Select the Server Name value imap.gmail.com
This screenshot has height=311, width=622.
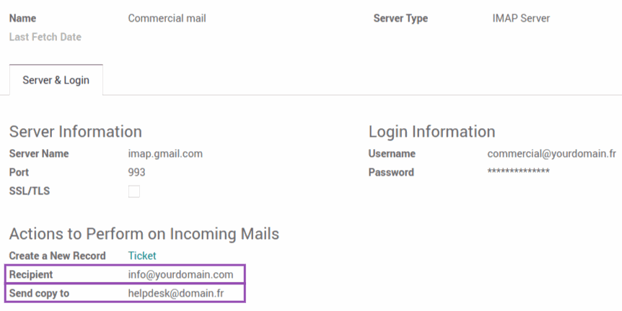165,153
